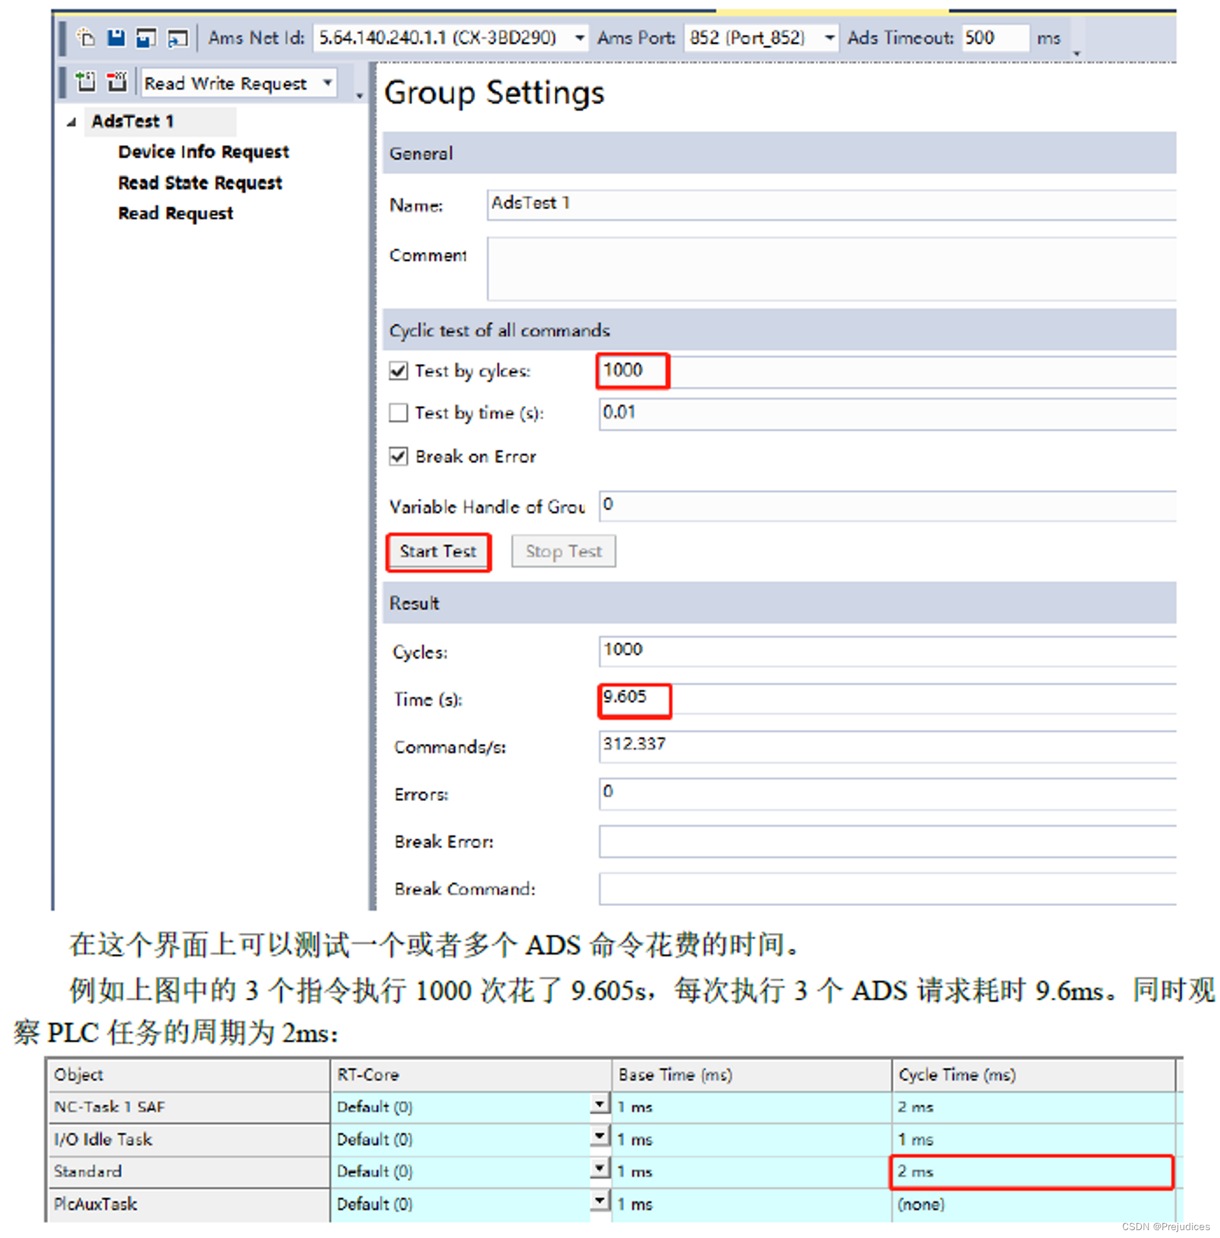Viewport: 1220px width, 1238px height.
Task: Open the Ams Port dropdown
Action: coord(828,37)
